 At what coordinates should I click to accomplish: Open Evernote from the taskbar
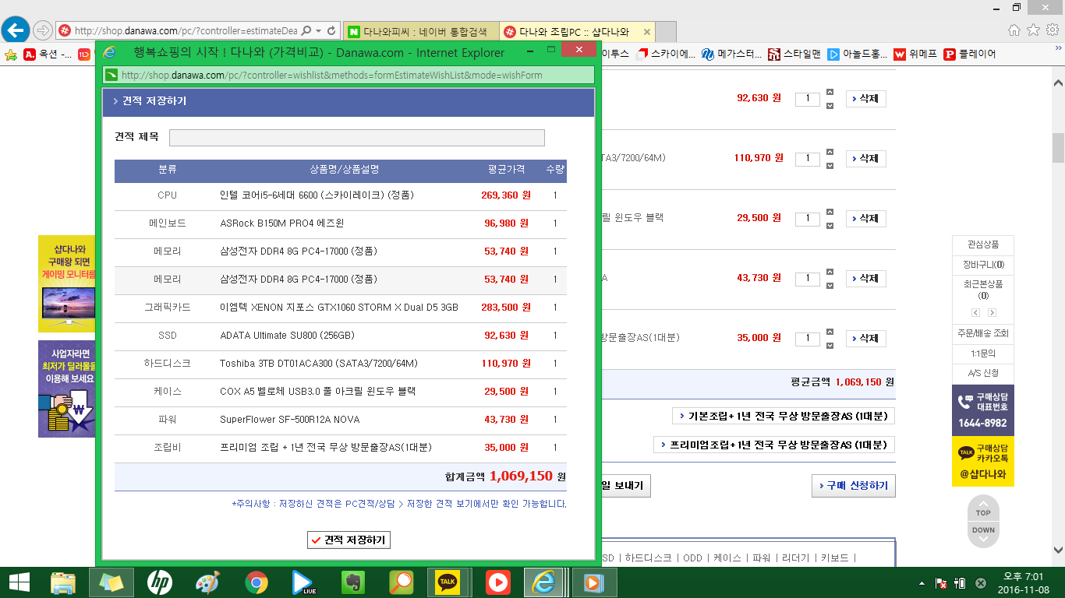click(353, 582)
